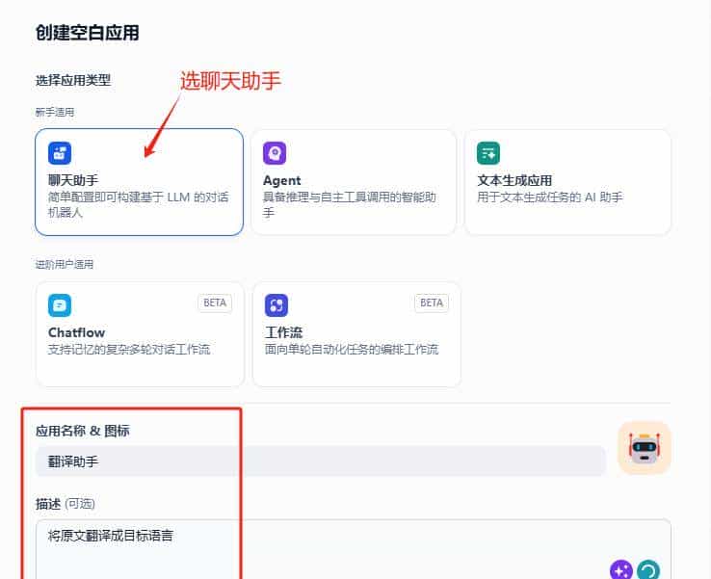Click description 支持记忆的复杂多轮对话工作流

(x=129, y=350)
